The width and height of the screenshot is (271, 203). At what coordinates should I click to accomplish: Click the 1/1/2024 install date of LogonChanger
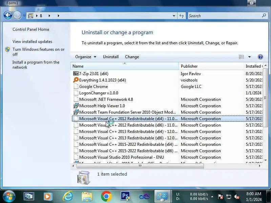click(253, 93)
